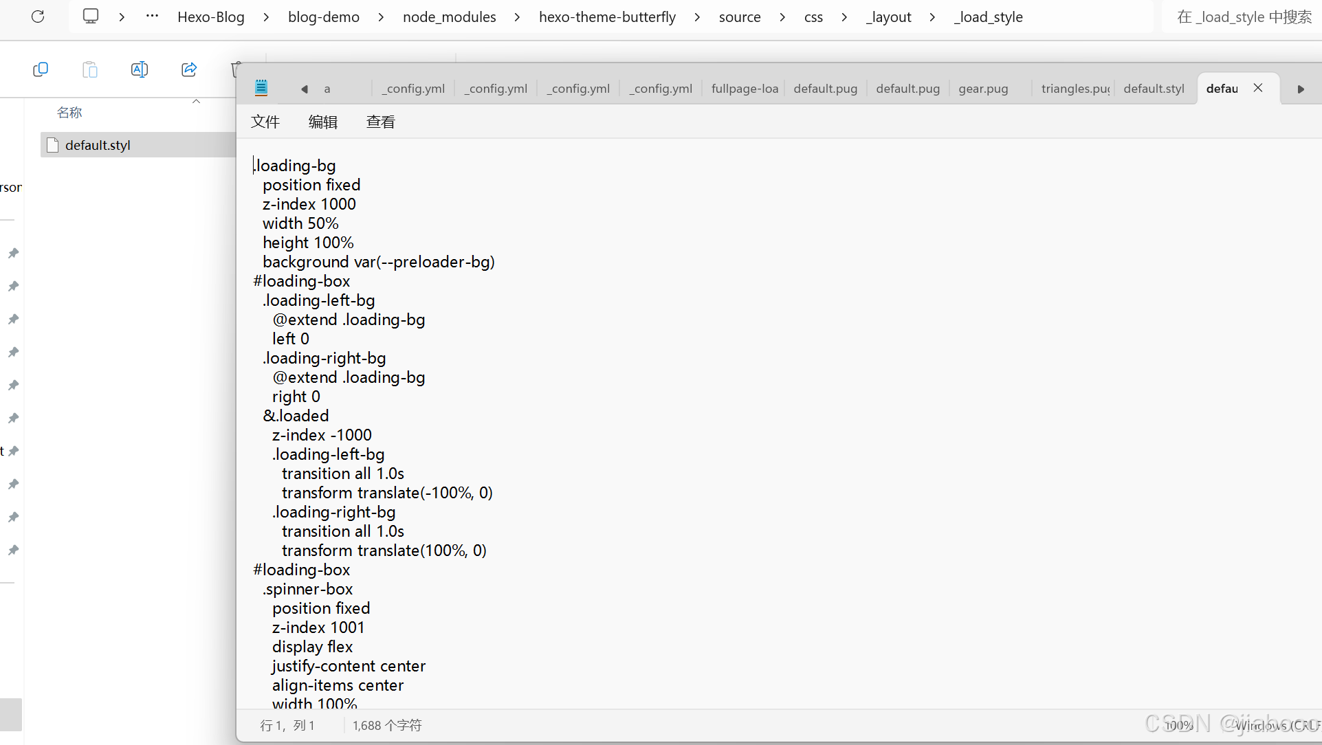Click the line '.spinner-box'
Image resolution: width=1322 pixels, height=745 pixels.
pyautogui.click(x=307, y=589)
